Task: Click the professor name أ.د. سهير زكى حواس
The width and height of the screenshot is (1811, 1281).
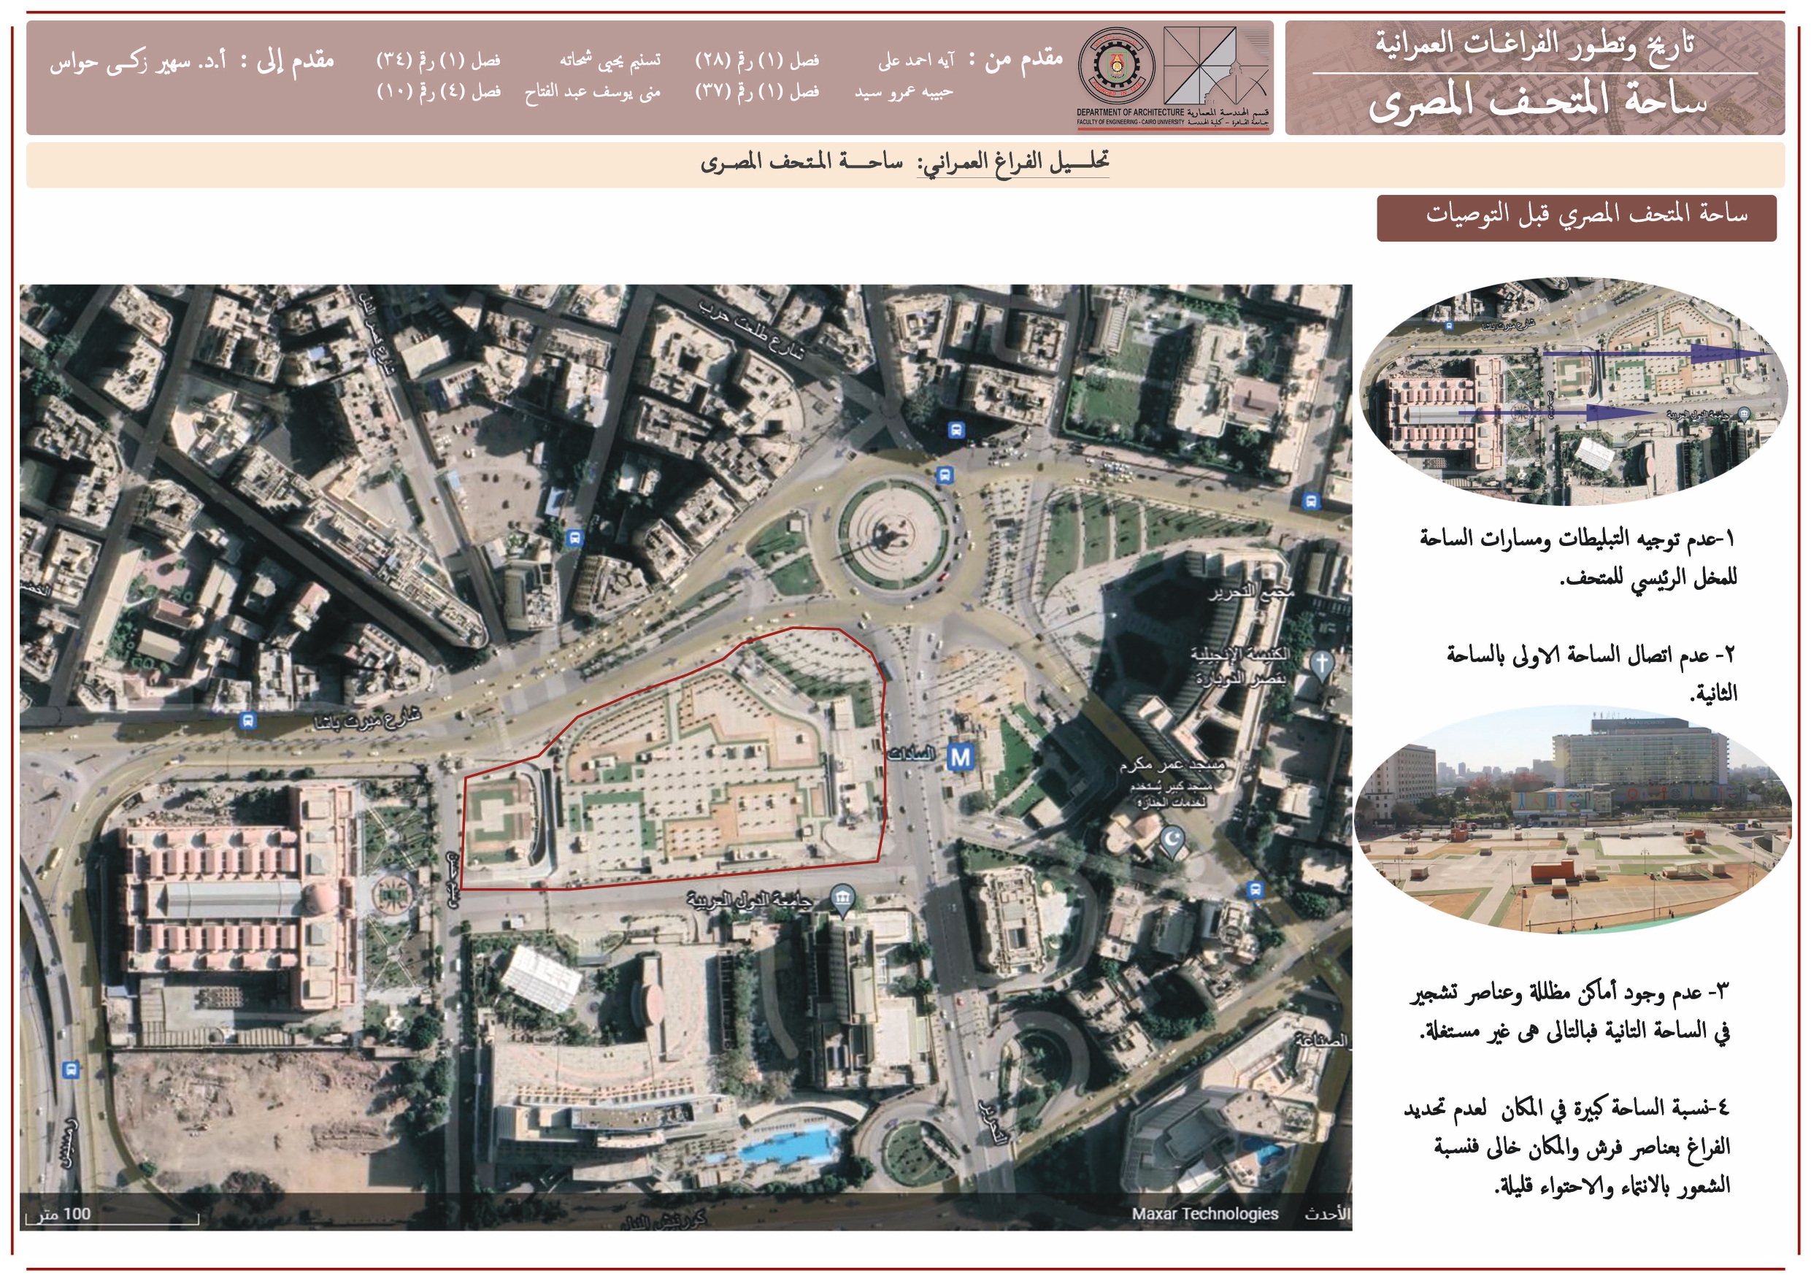Action: pyautogui.click(x=138, y=63)
